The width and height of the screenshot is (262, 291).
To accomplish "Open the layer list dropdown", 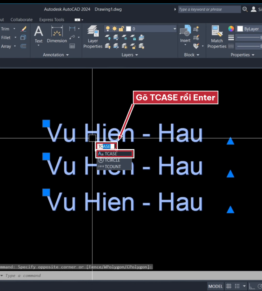I will pyautogui.click(x=174, y=29).
